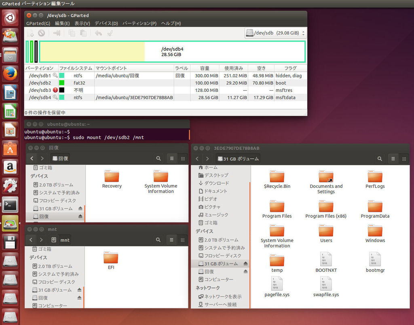Select the Windows folder icon

375,231
